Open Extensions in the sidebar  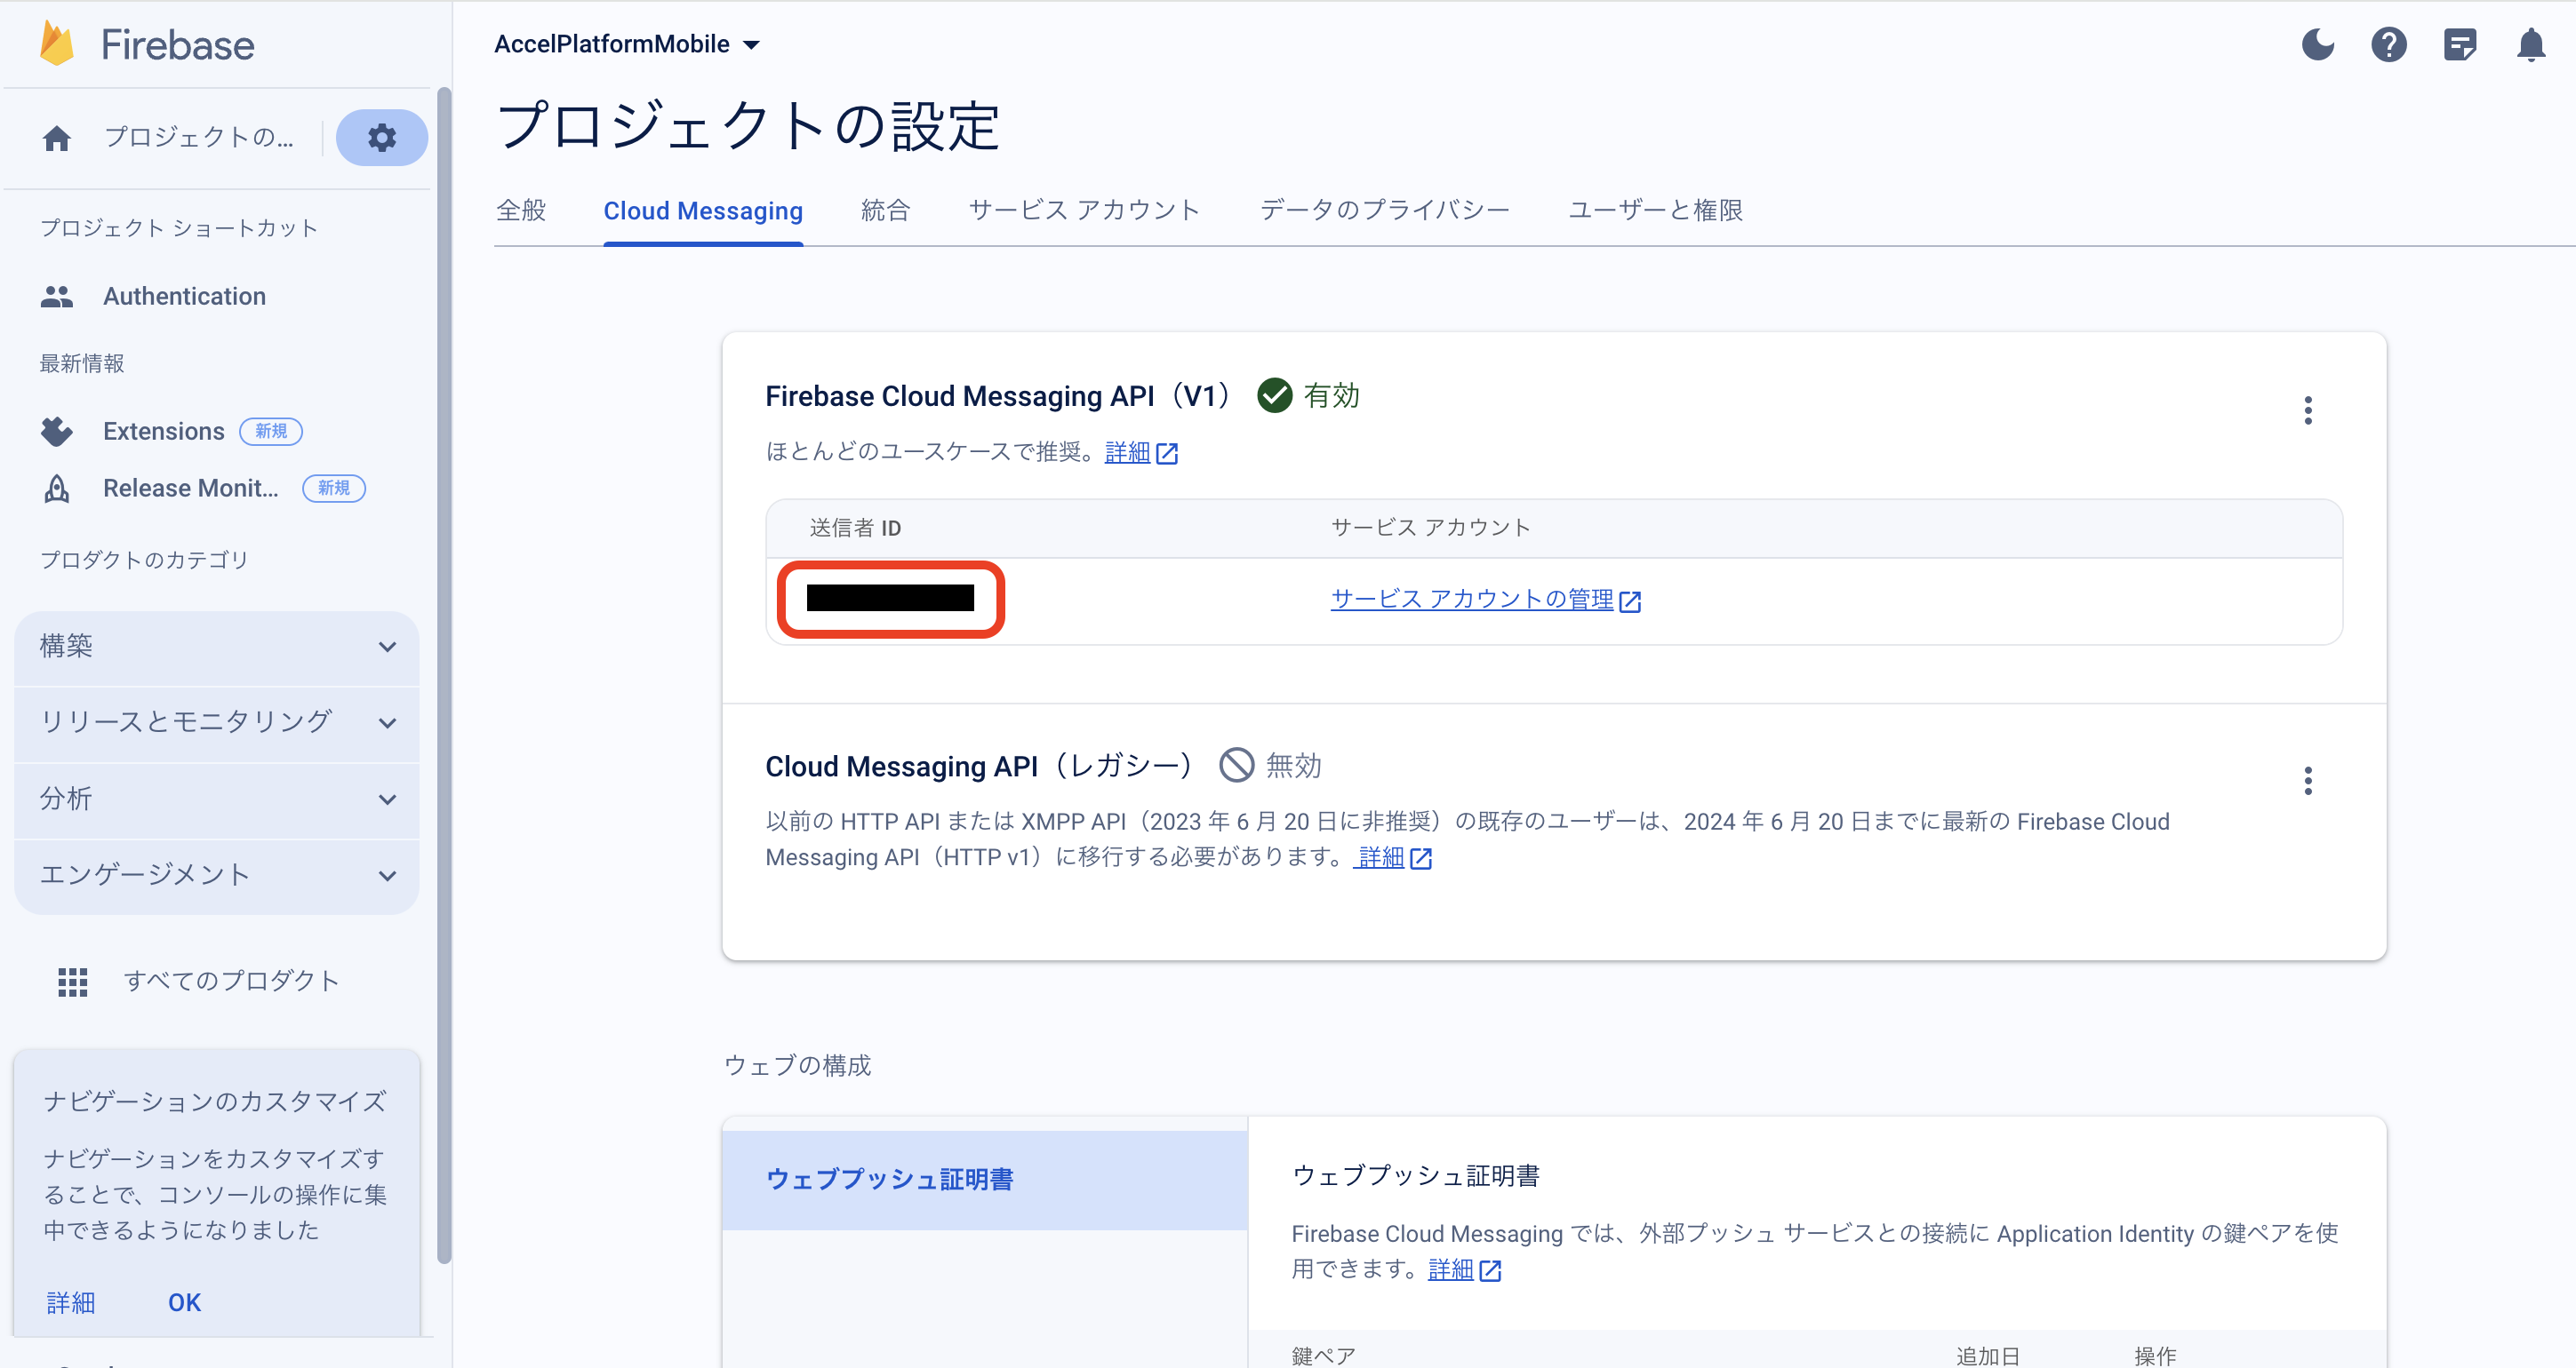(x=163, y=431)
